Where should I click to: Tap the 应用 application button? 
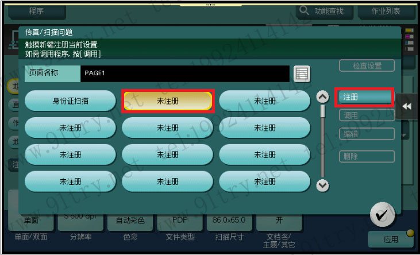tap(391, 239)
